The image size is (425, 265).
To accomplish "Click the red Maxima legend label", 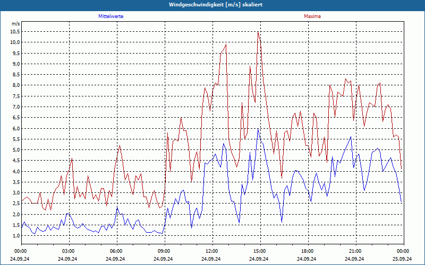I will (312, 16).
